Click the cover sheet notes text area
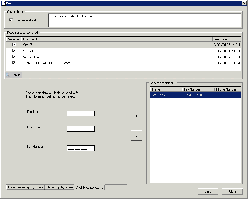248x199 pixels. click(145, 20)
